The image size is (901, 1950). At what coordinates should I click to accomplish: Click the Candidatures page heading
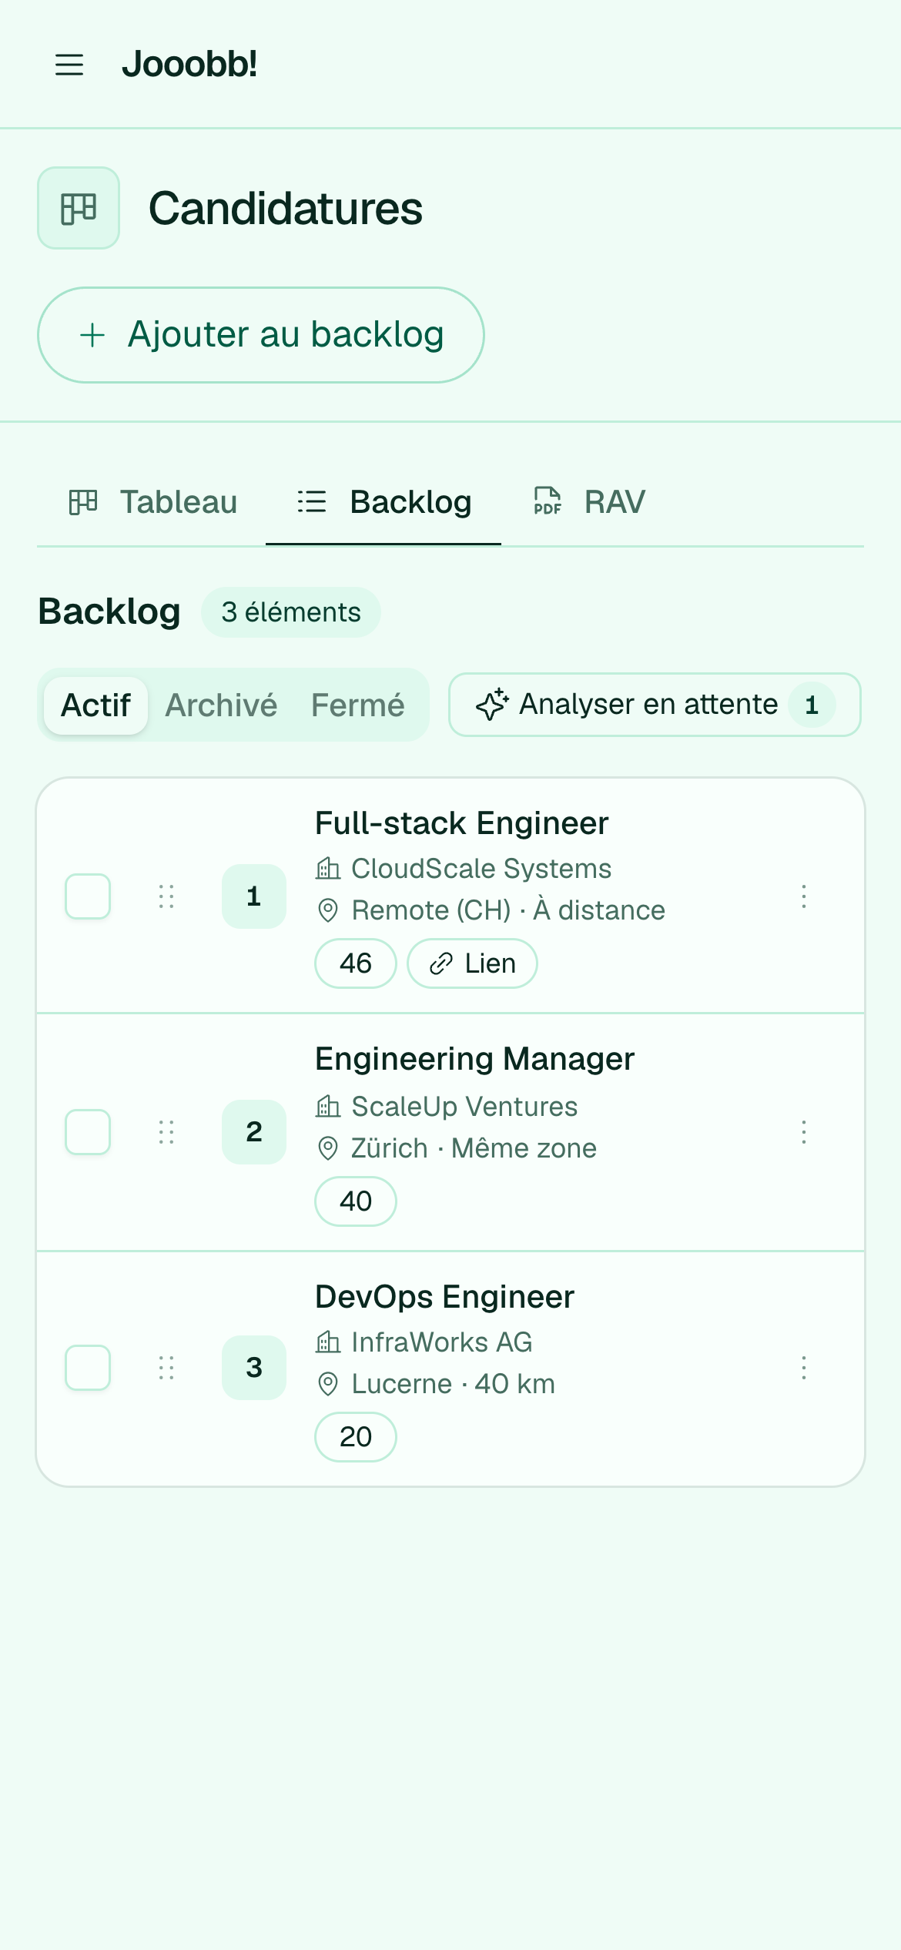[286, 209]
